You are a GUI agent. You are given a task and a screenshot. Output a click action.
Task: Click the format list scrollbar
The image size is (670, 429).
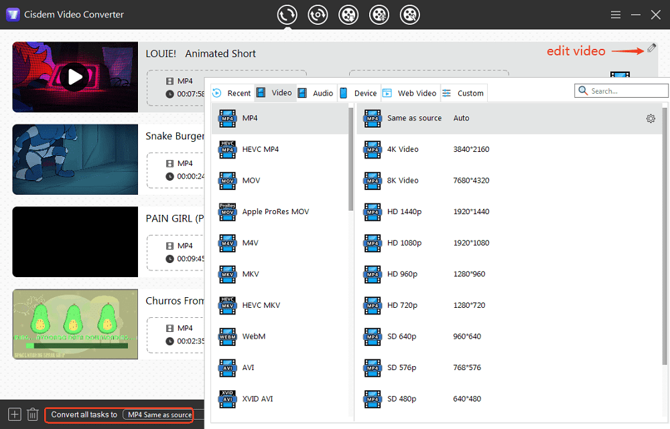pyautogui.click(x=351, y=159)
